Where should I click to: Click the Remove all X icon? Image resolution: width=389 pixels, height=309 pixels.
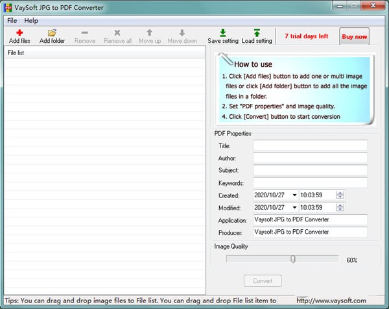click(117, 32)
